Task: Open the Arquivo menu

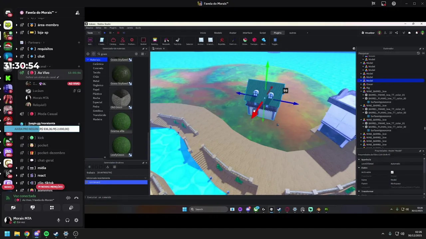Action: pyautogui.click(x=90, y=28)
